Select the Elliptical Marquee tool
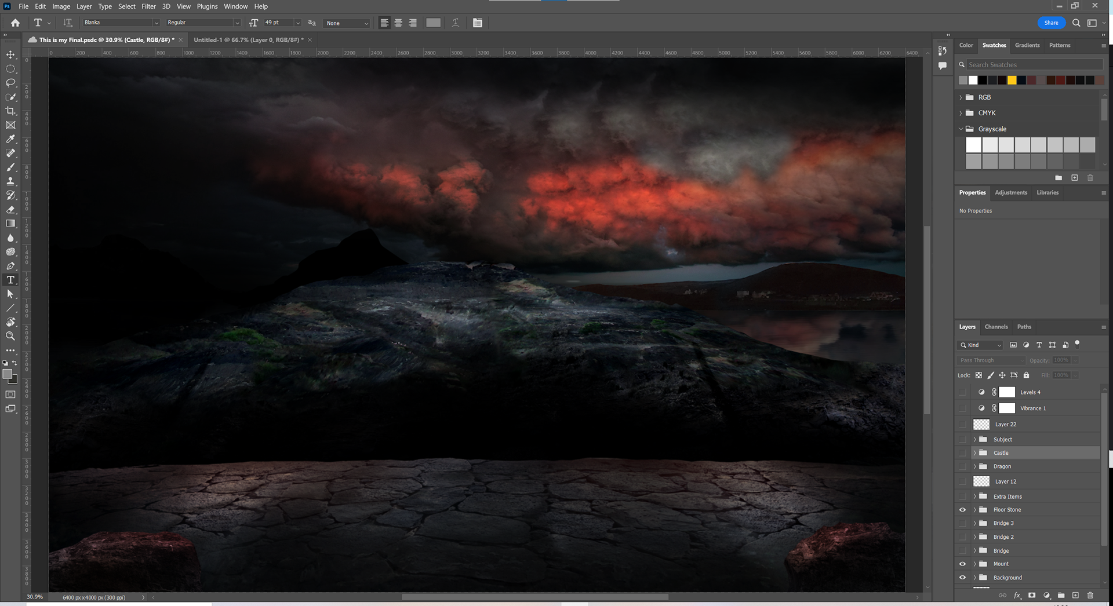1113x606 pixels. tap(10, 68)
